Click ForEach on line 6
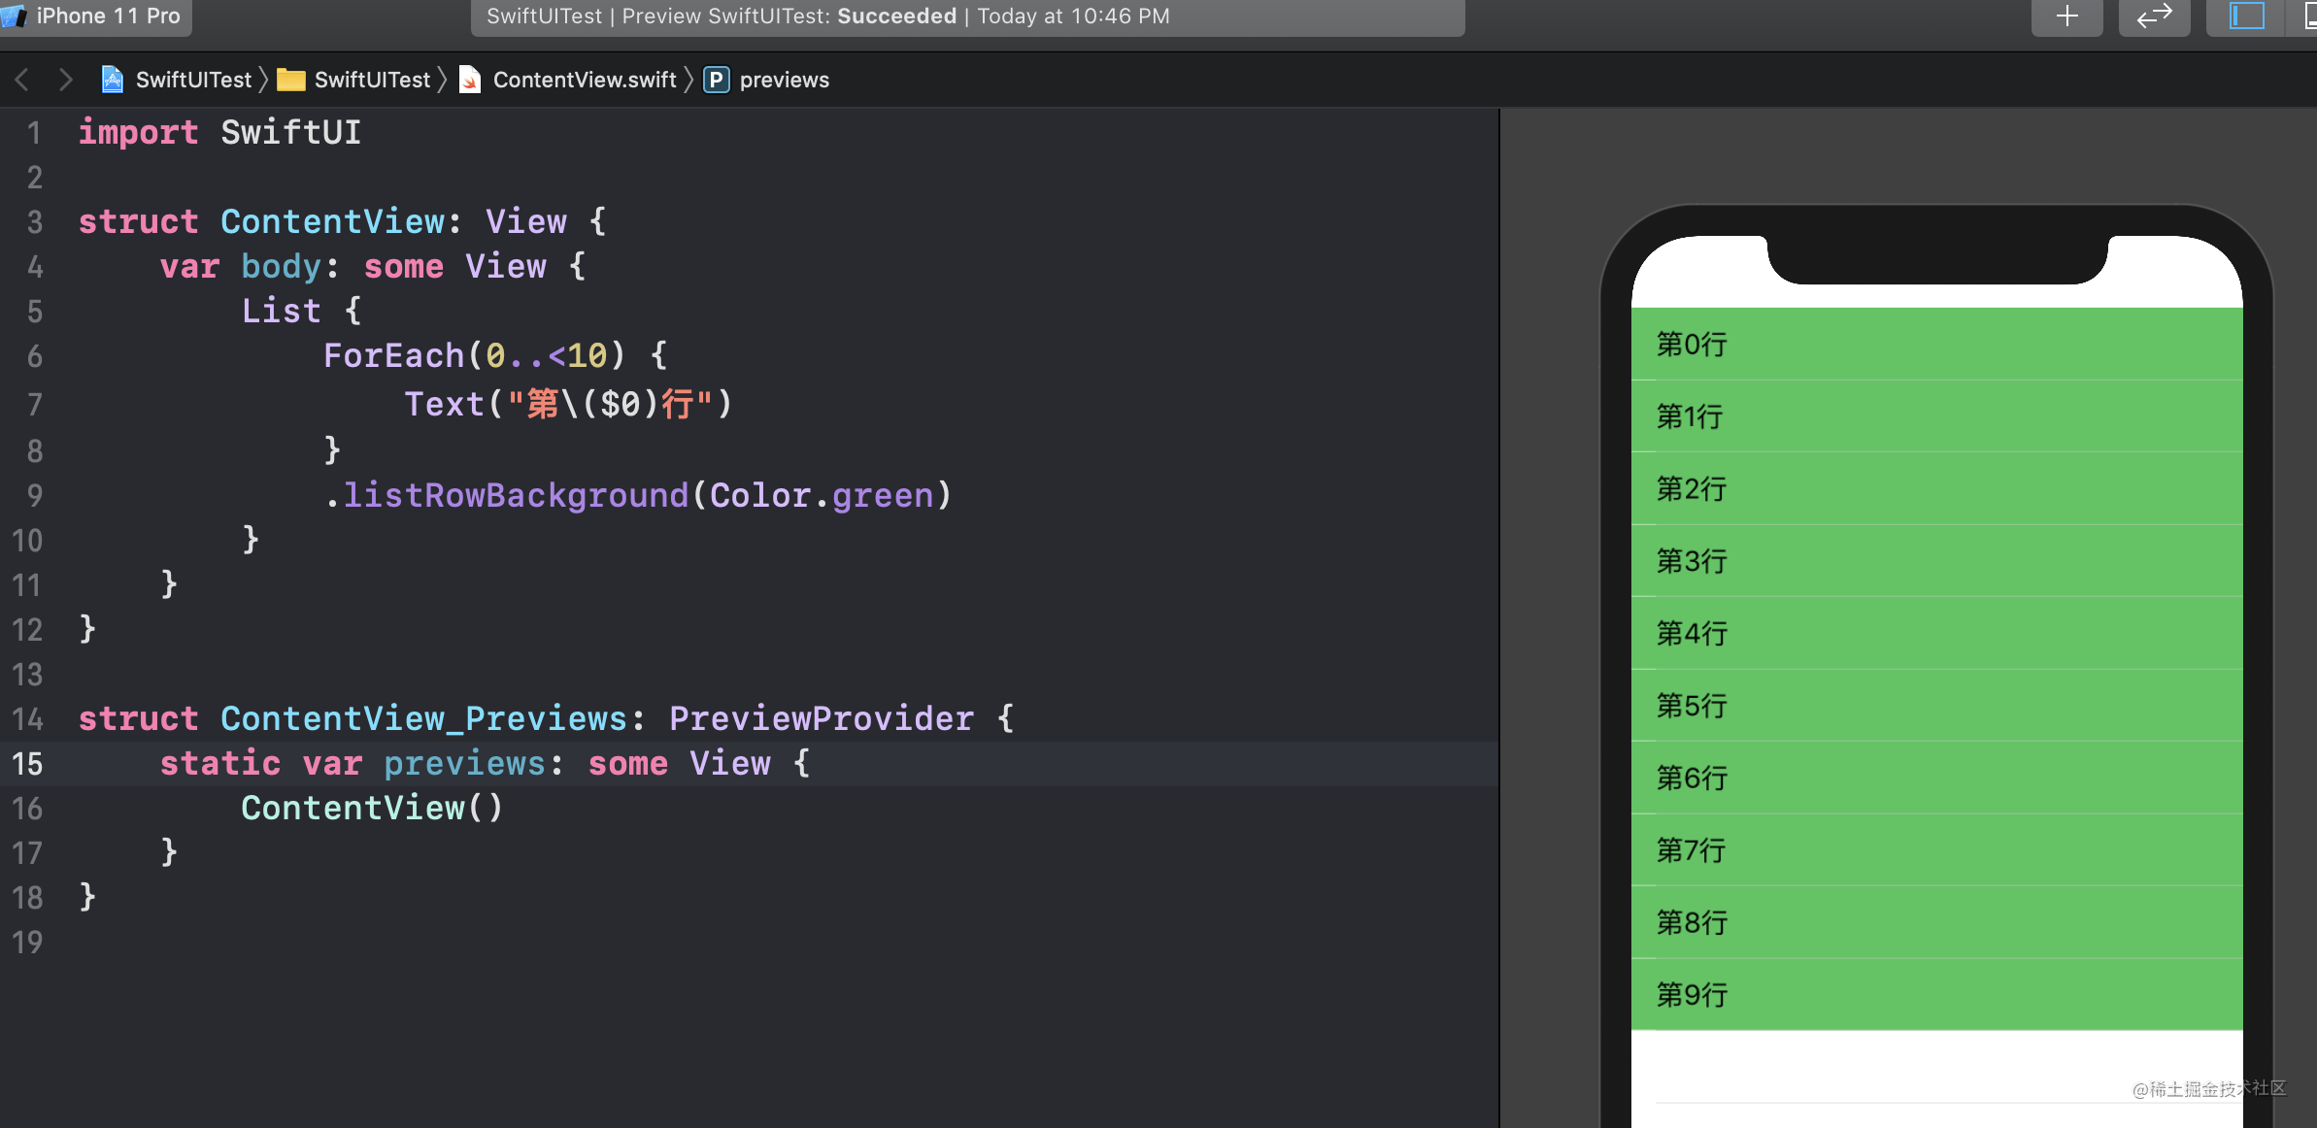The image size is (2317, 1128). 393,355
